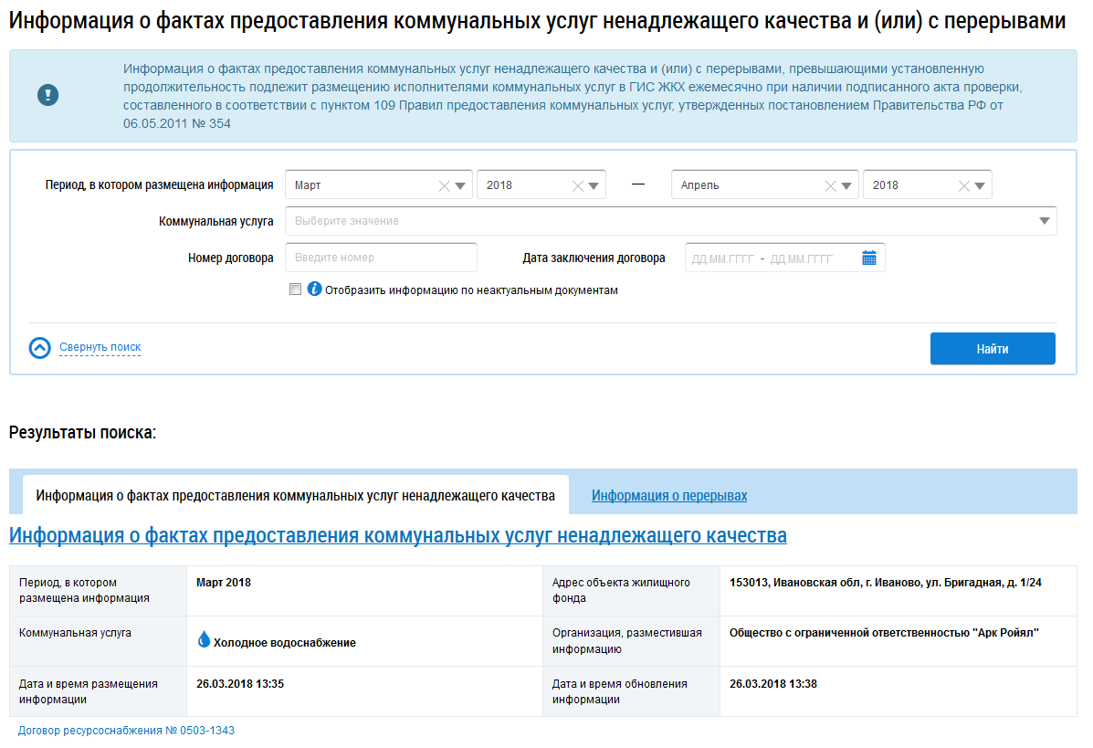Screen dimensions: 1093x748
Task: Clear the start year 2018 value
Action: pyautogui.click(x=577, y=185)
